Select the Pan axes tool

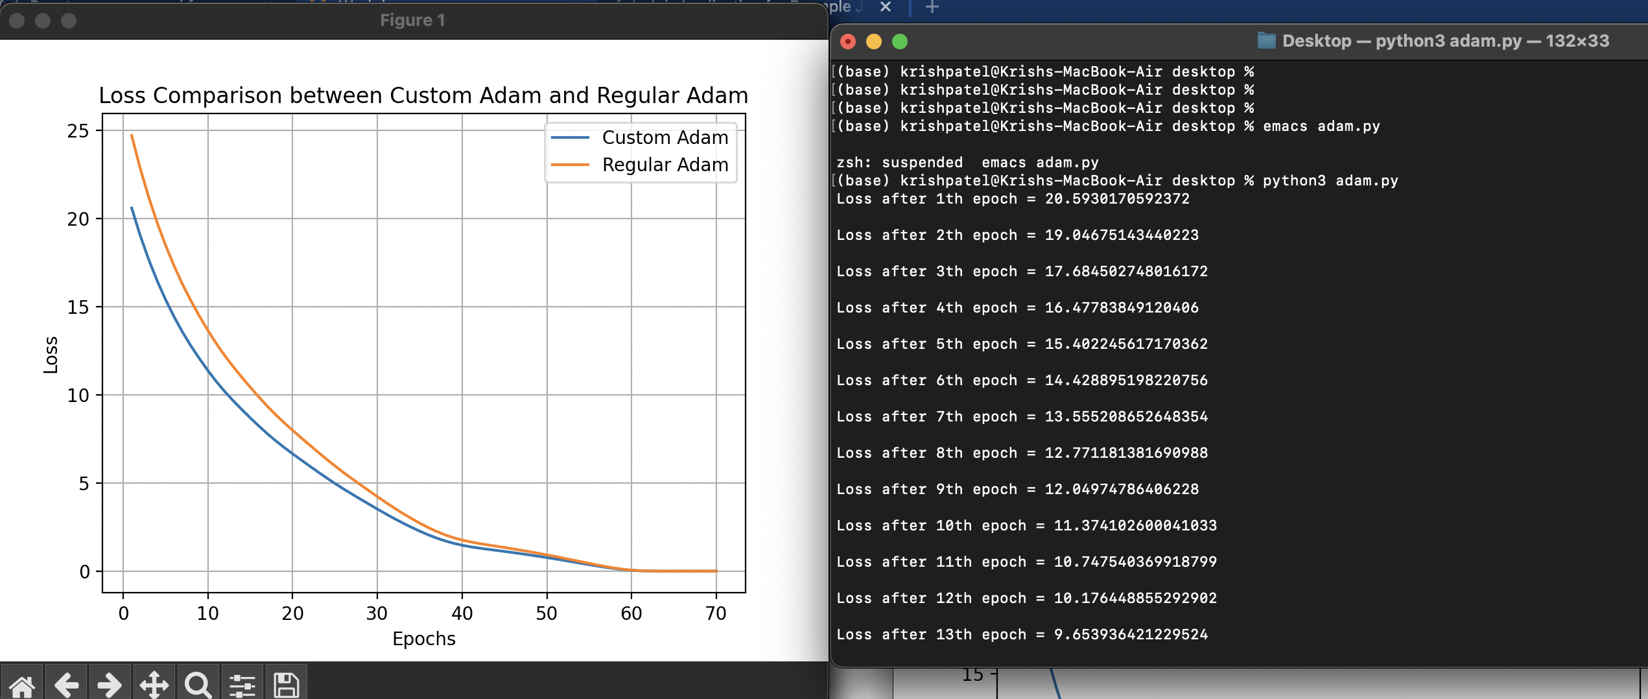[x=154, y=685]
